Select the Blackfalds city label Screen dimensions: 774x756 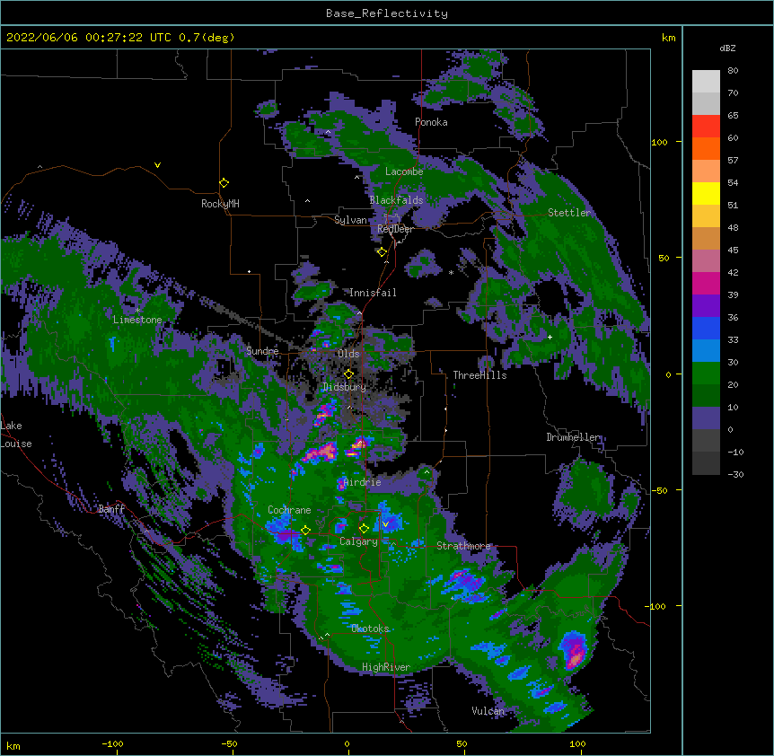click(x=396, y=200)
